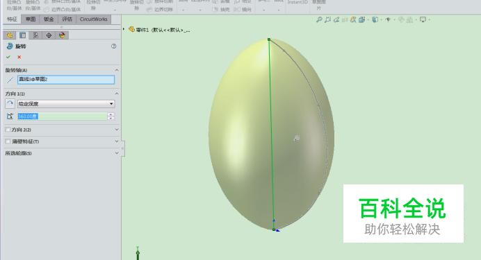
Task: Click the Zoom to Fit magnifier icon
Action: coord(319,19)
